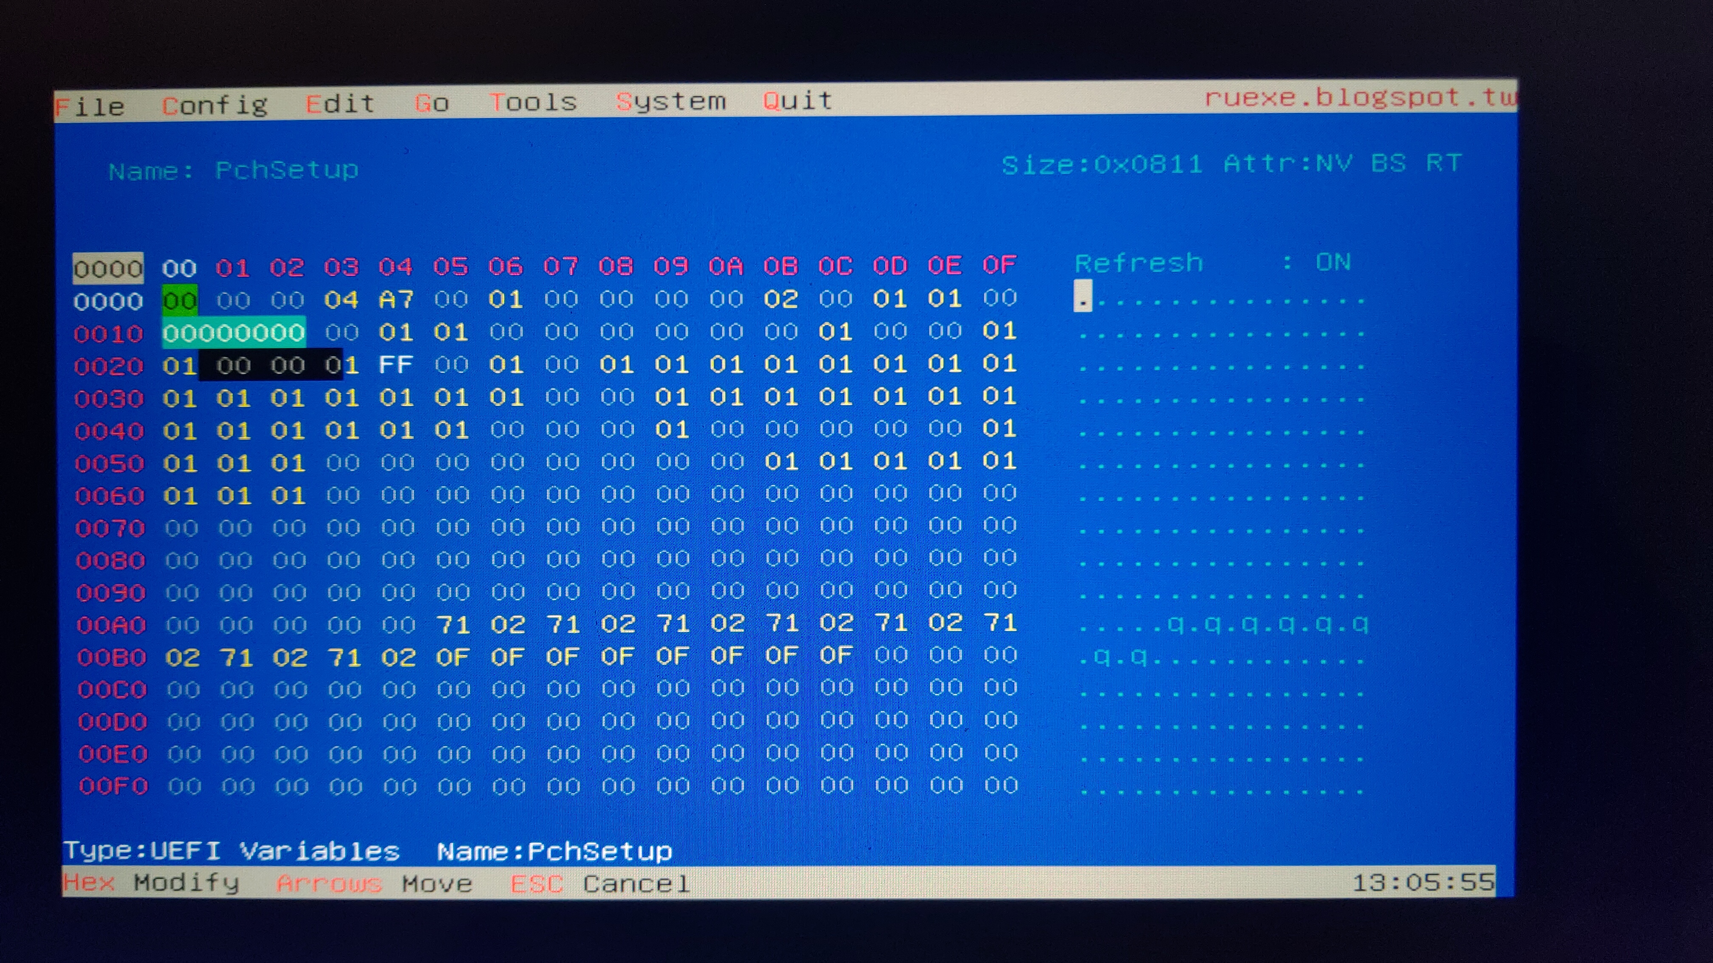This screenshot has height=963, width=1713.
Task: Select the A7 byte in row 0000
Action: tap(396, 300)
